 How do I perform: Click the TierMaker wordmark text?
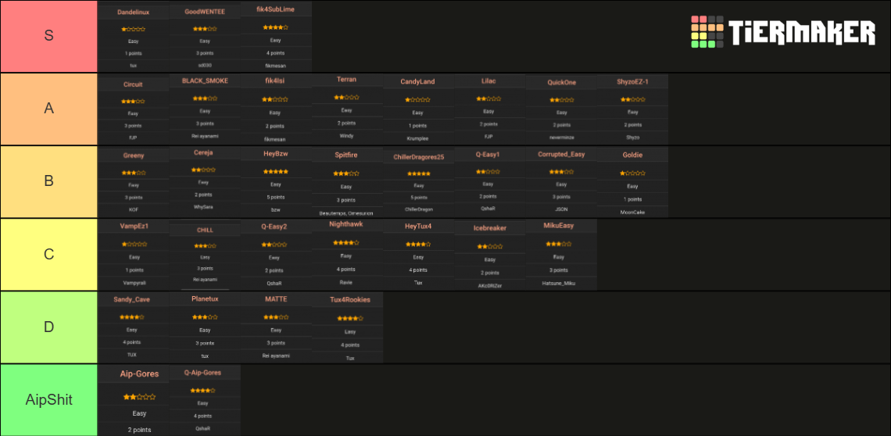click(802, 32)
